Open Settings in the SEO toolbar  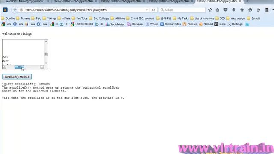click(235, 24)
